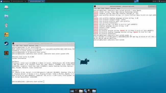The image size is (166, 93).
Task: Click the network status icon in top panel
Action: click(159, 1)
